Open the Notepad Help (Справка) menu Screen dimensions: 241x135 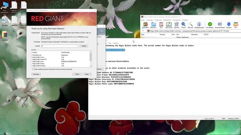[116, 43]
